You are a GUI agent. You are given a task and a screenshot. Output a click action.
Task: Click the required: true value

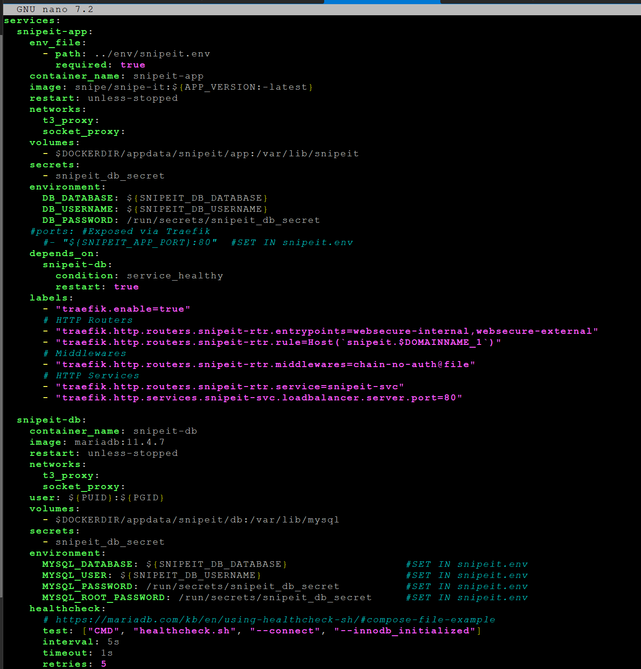point(133,65)
